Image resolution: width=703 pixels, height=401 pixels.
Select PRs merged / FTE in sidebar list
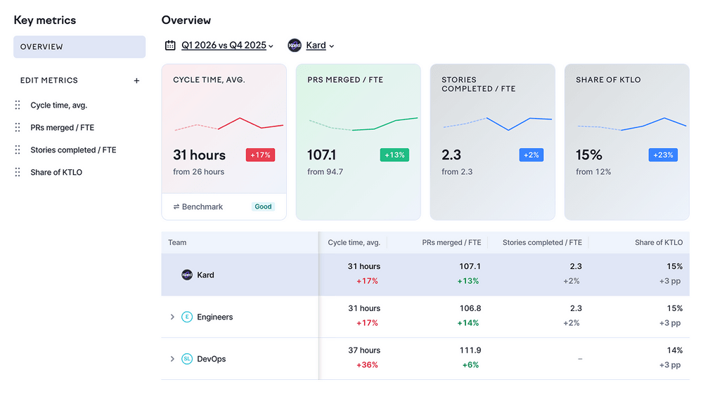[x=63, y=128]
